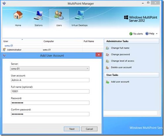Switch to the Stations tab label
The height and width of the screenshot is (136, 164).
pos(39,25)
